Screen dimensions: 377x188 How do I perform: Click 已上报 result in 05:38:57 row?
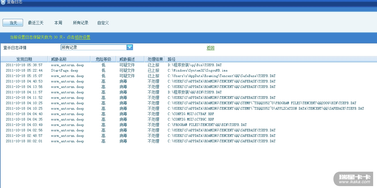[153, 65]
